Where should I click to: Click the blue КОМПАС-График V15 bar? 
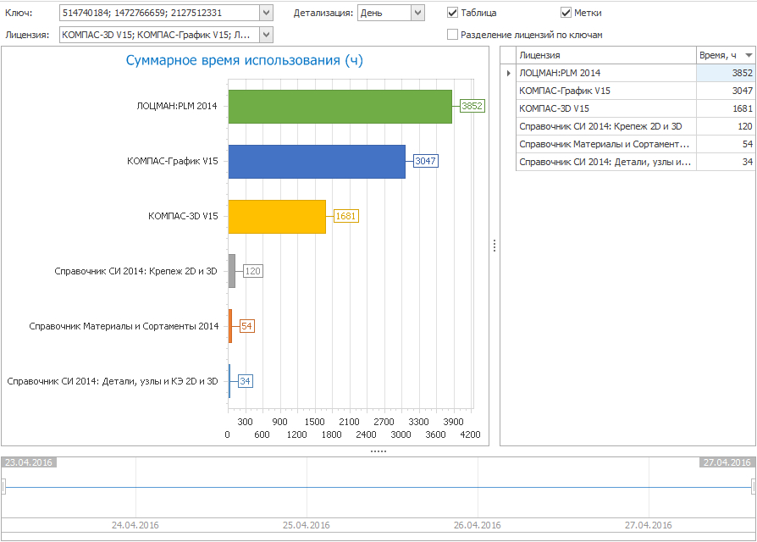click(x=317, y=161)
